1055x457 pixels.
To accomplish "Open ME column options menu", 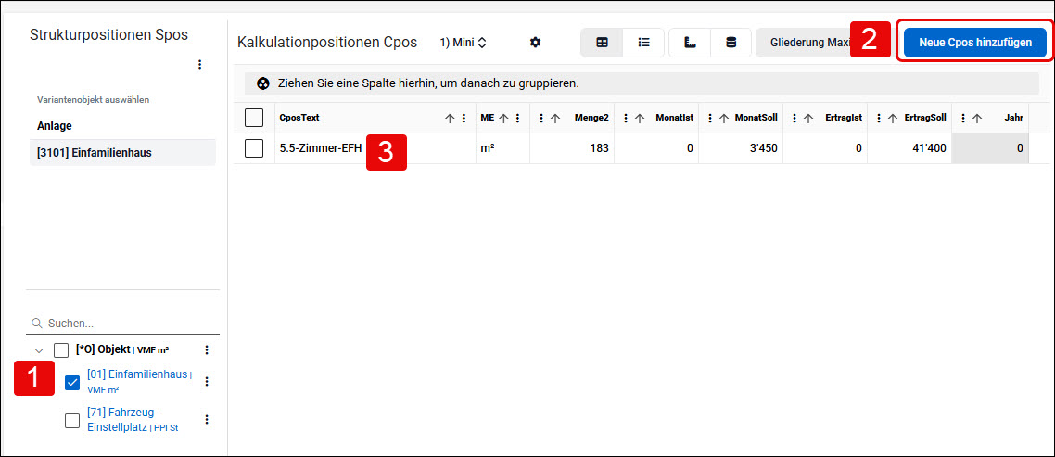I will click(x=516, y=118).
